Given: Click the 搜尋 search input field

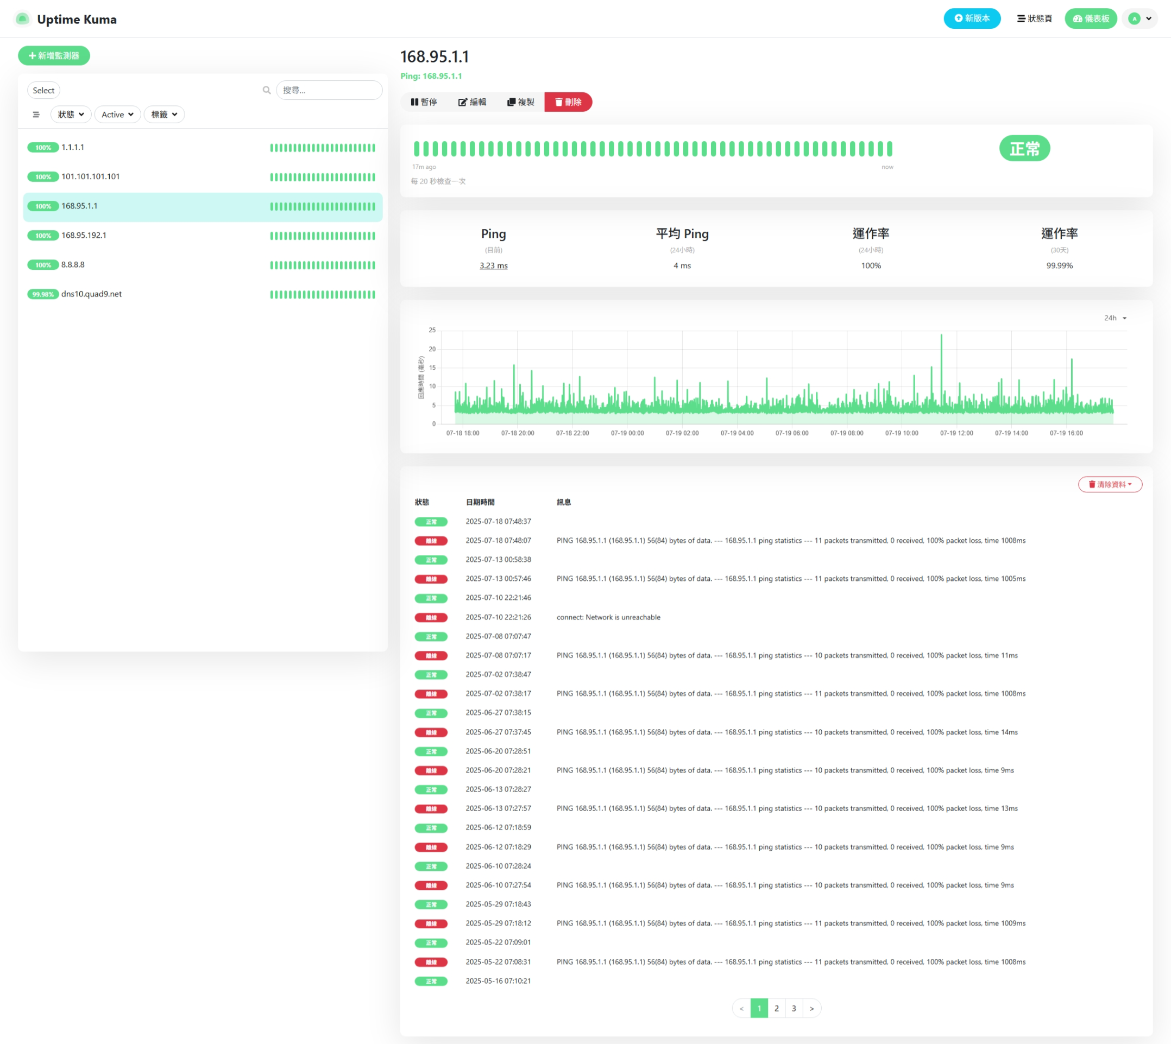Looking at the screenshot, I should [x=329, y=90].
